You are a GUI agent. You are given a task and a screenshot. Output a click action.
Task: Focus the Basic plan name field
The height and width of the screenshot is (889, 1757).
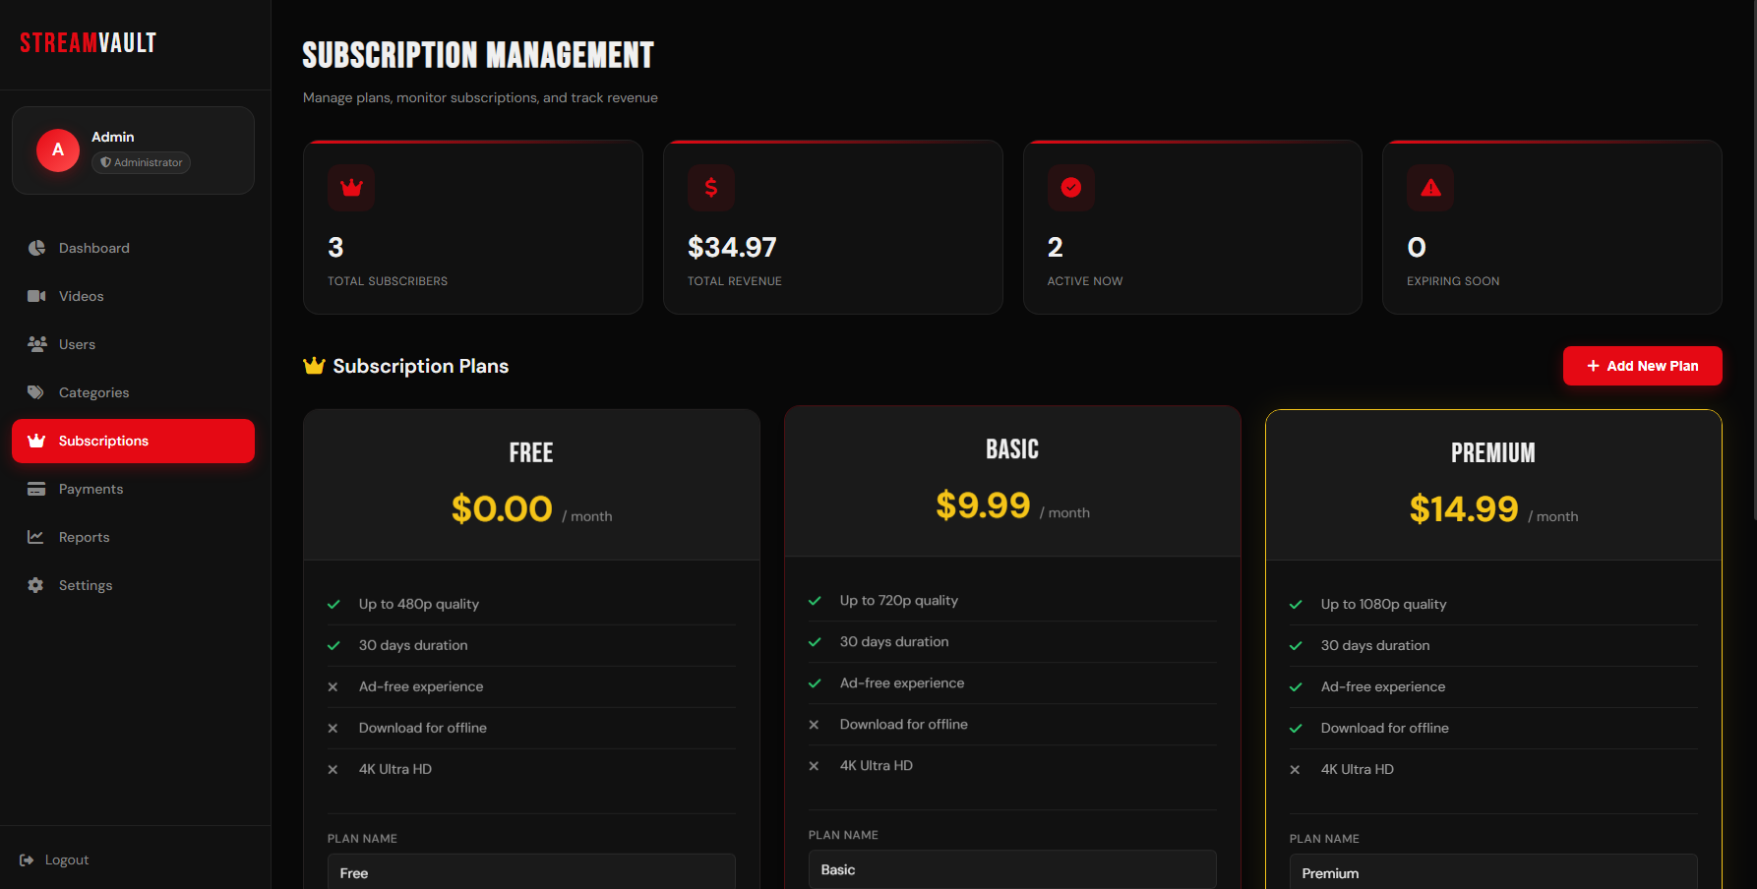(x=1012, y=869)
